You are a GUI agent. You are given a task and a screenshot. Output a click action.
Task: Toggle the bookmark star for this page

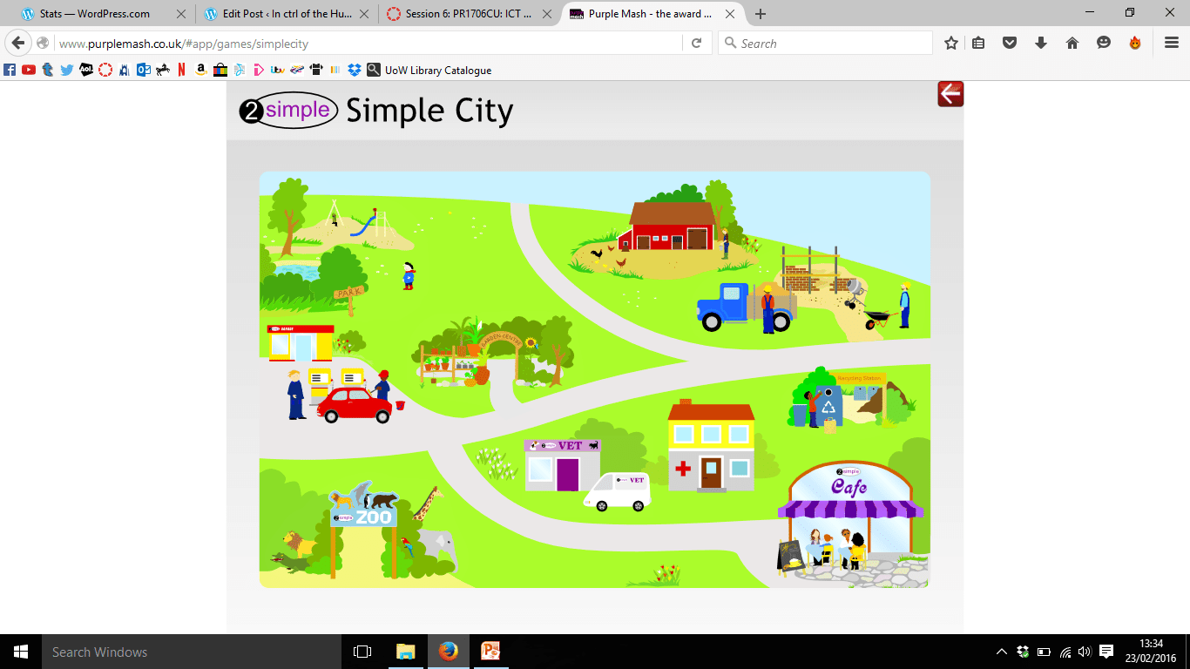point(951,42)
